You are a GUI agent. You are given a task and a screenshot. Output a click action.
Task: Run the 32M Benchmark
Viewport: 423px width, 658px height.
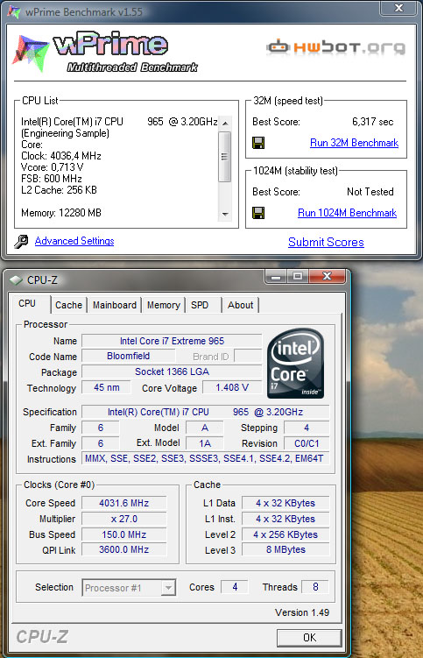point(354,143)
